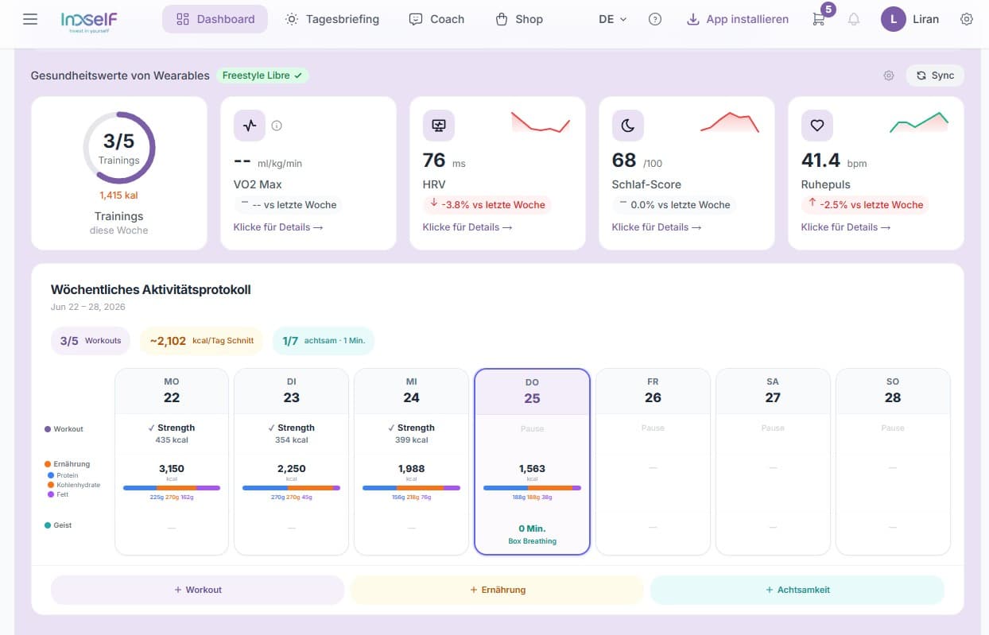
Task: Open the shopping cart with 5 items
Action: tap(819, 19)
